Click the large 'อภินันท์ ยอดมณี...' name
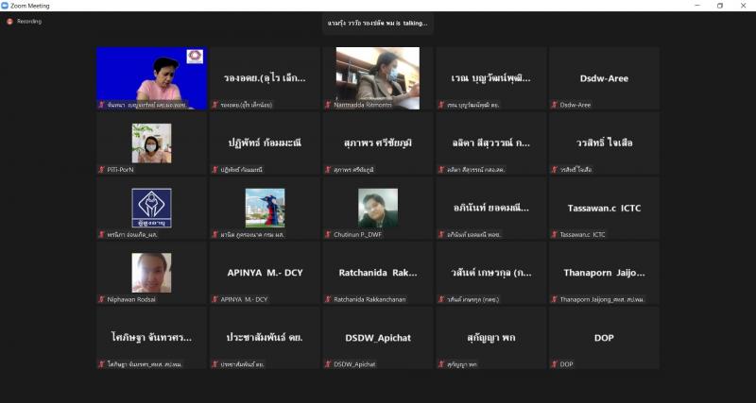 (490, 208)
